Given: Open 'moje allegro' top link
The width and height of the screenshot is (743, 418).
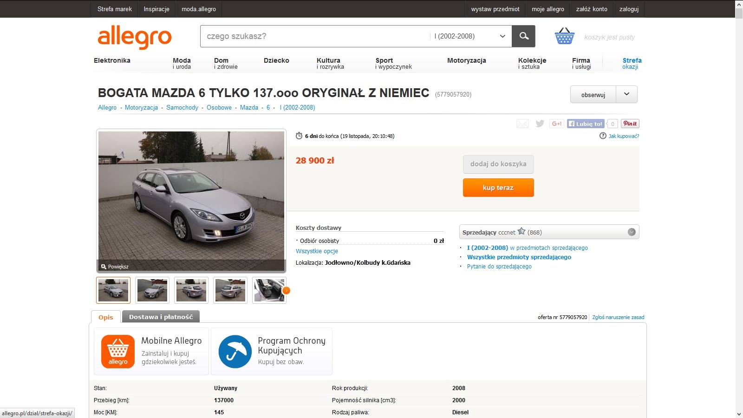Looking at the screenshot, I should pyautogui.click(x=548, y=9).
